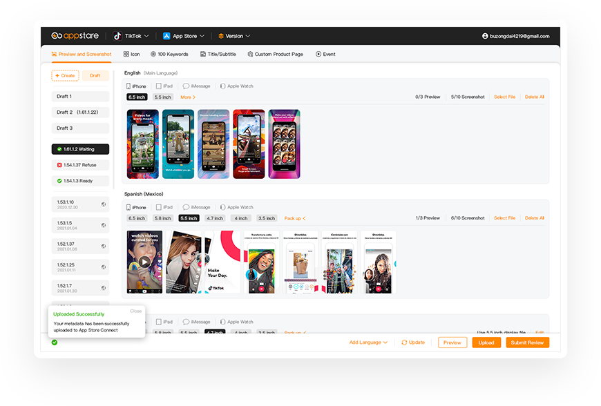Collapse Spanish sizes with 'Pack up'
601x406 pixels.
point(296,217)
